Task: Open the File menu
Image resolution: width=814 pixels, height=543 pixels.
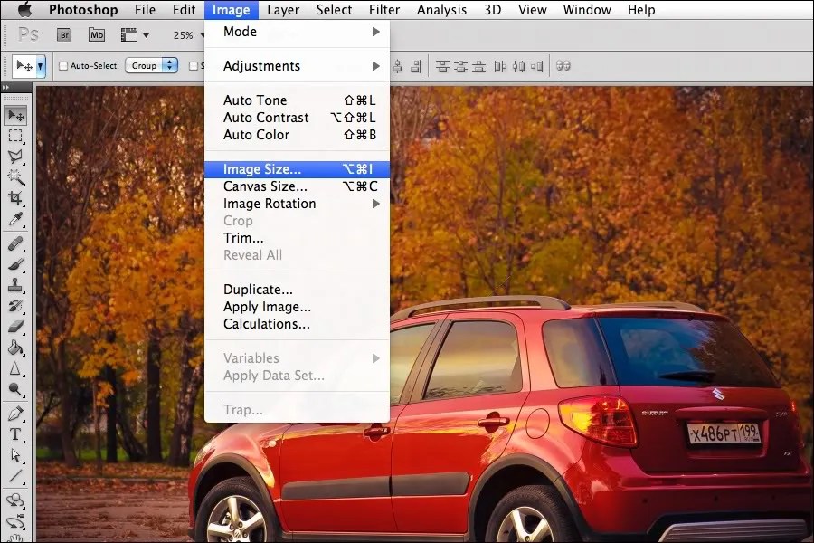Action: pyautogui.click(x=145, y=10)
